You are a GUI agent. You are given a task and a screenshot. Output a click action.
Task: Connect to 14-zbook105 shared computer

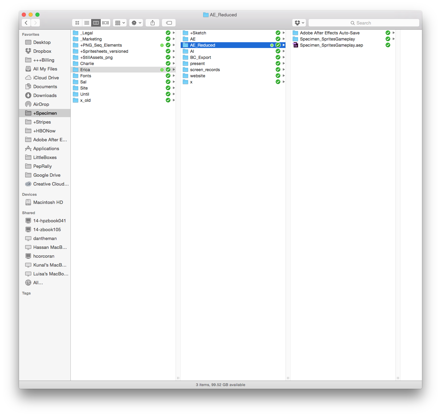45,229
